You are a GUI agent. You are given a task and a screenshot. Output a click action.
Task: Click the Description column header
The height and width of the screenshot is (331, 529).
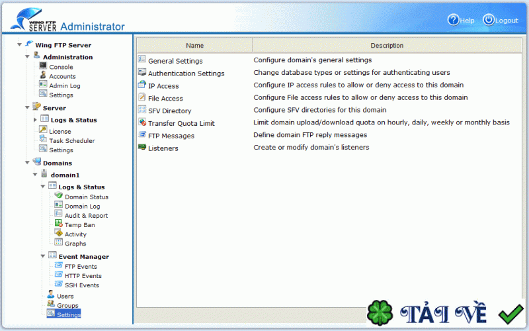(x=387, y=45)
